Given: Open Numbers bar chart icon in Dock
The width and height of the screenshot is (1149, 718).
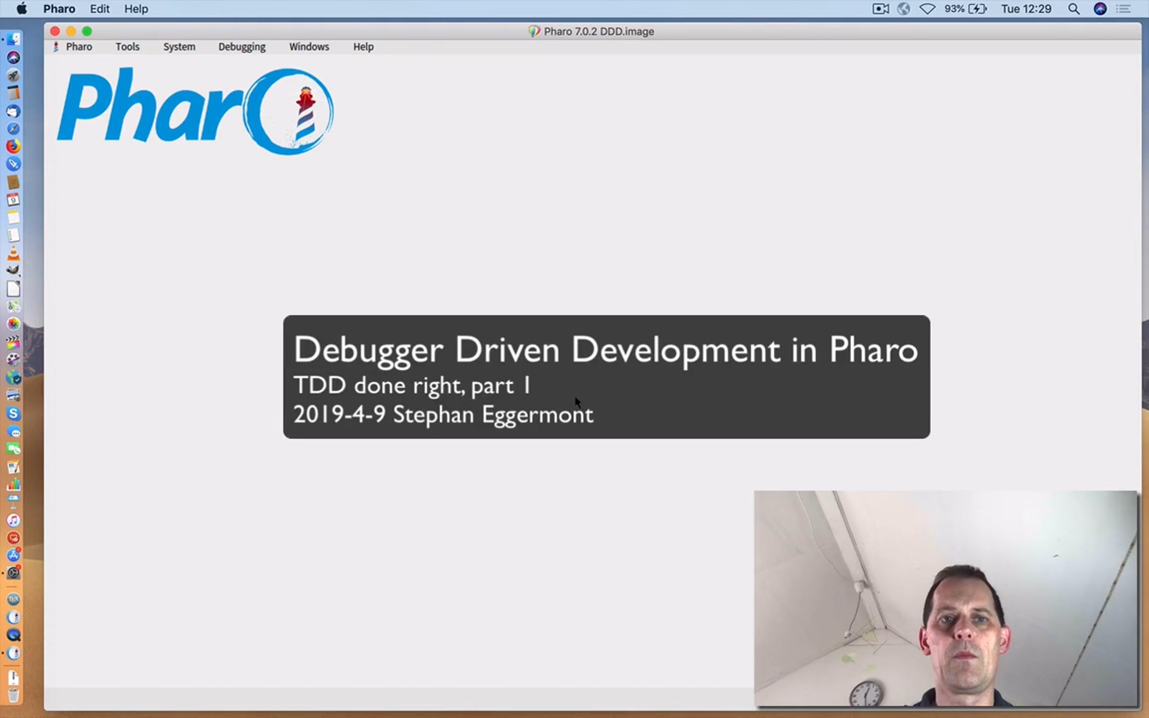Looking at the screenshot, I should coord(13,484).
